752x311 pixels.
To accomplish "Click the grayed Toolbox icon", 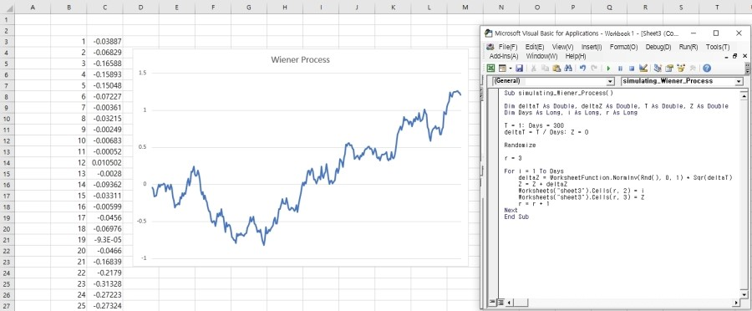I will click(x=693, y=69).
